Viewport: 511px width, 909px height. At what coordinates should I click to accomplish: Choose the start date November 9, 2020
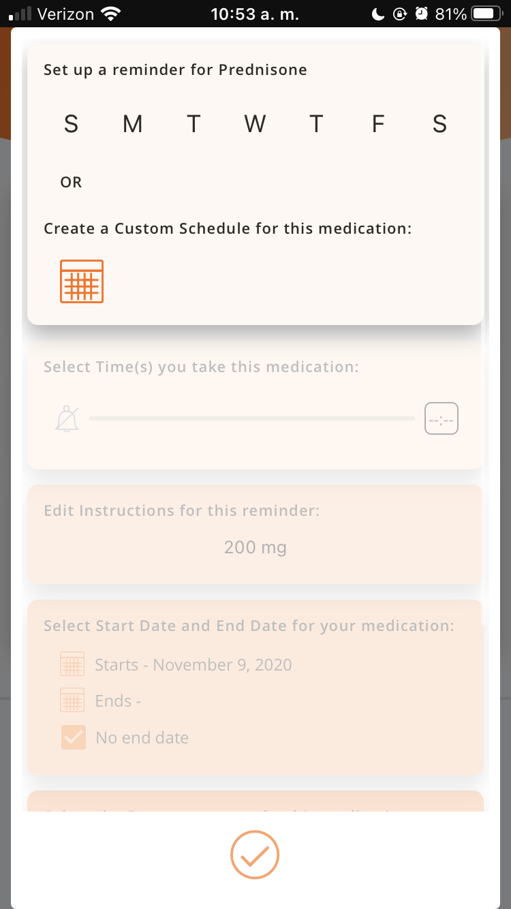(193, 665)
